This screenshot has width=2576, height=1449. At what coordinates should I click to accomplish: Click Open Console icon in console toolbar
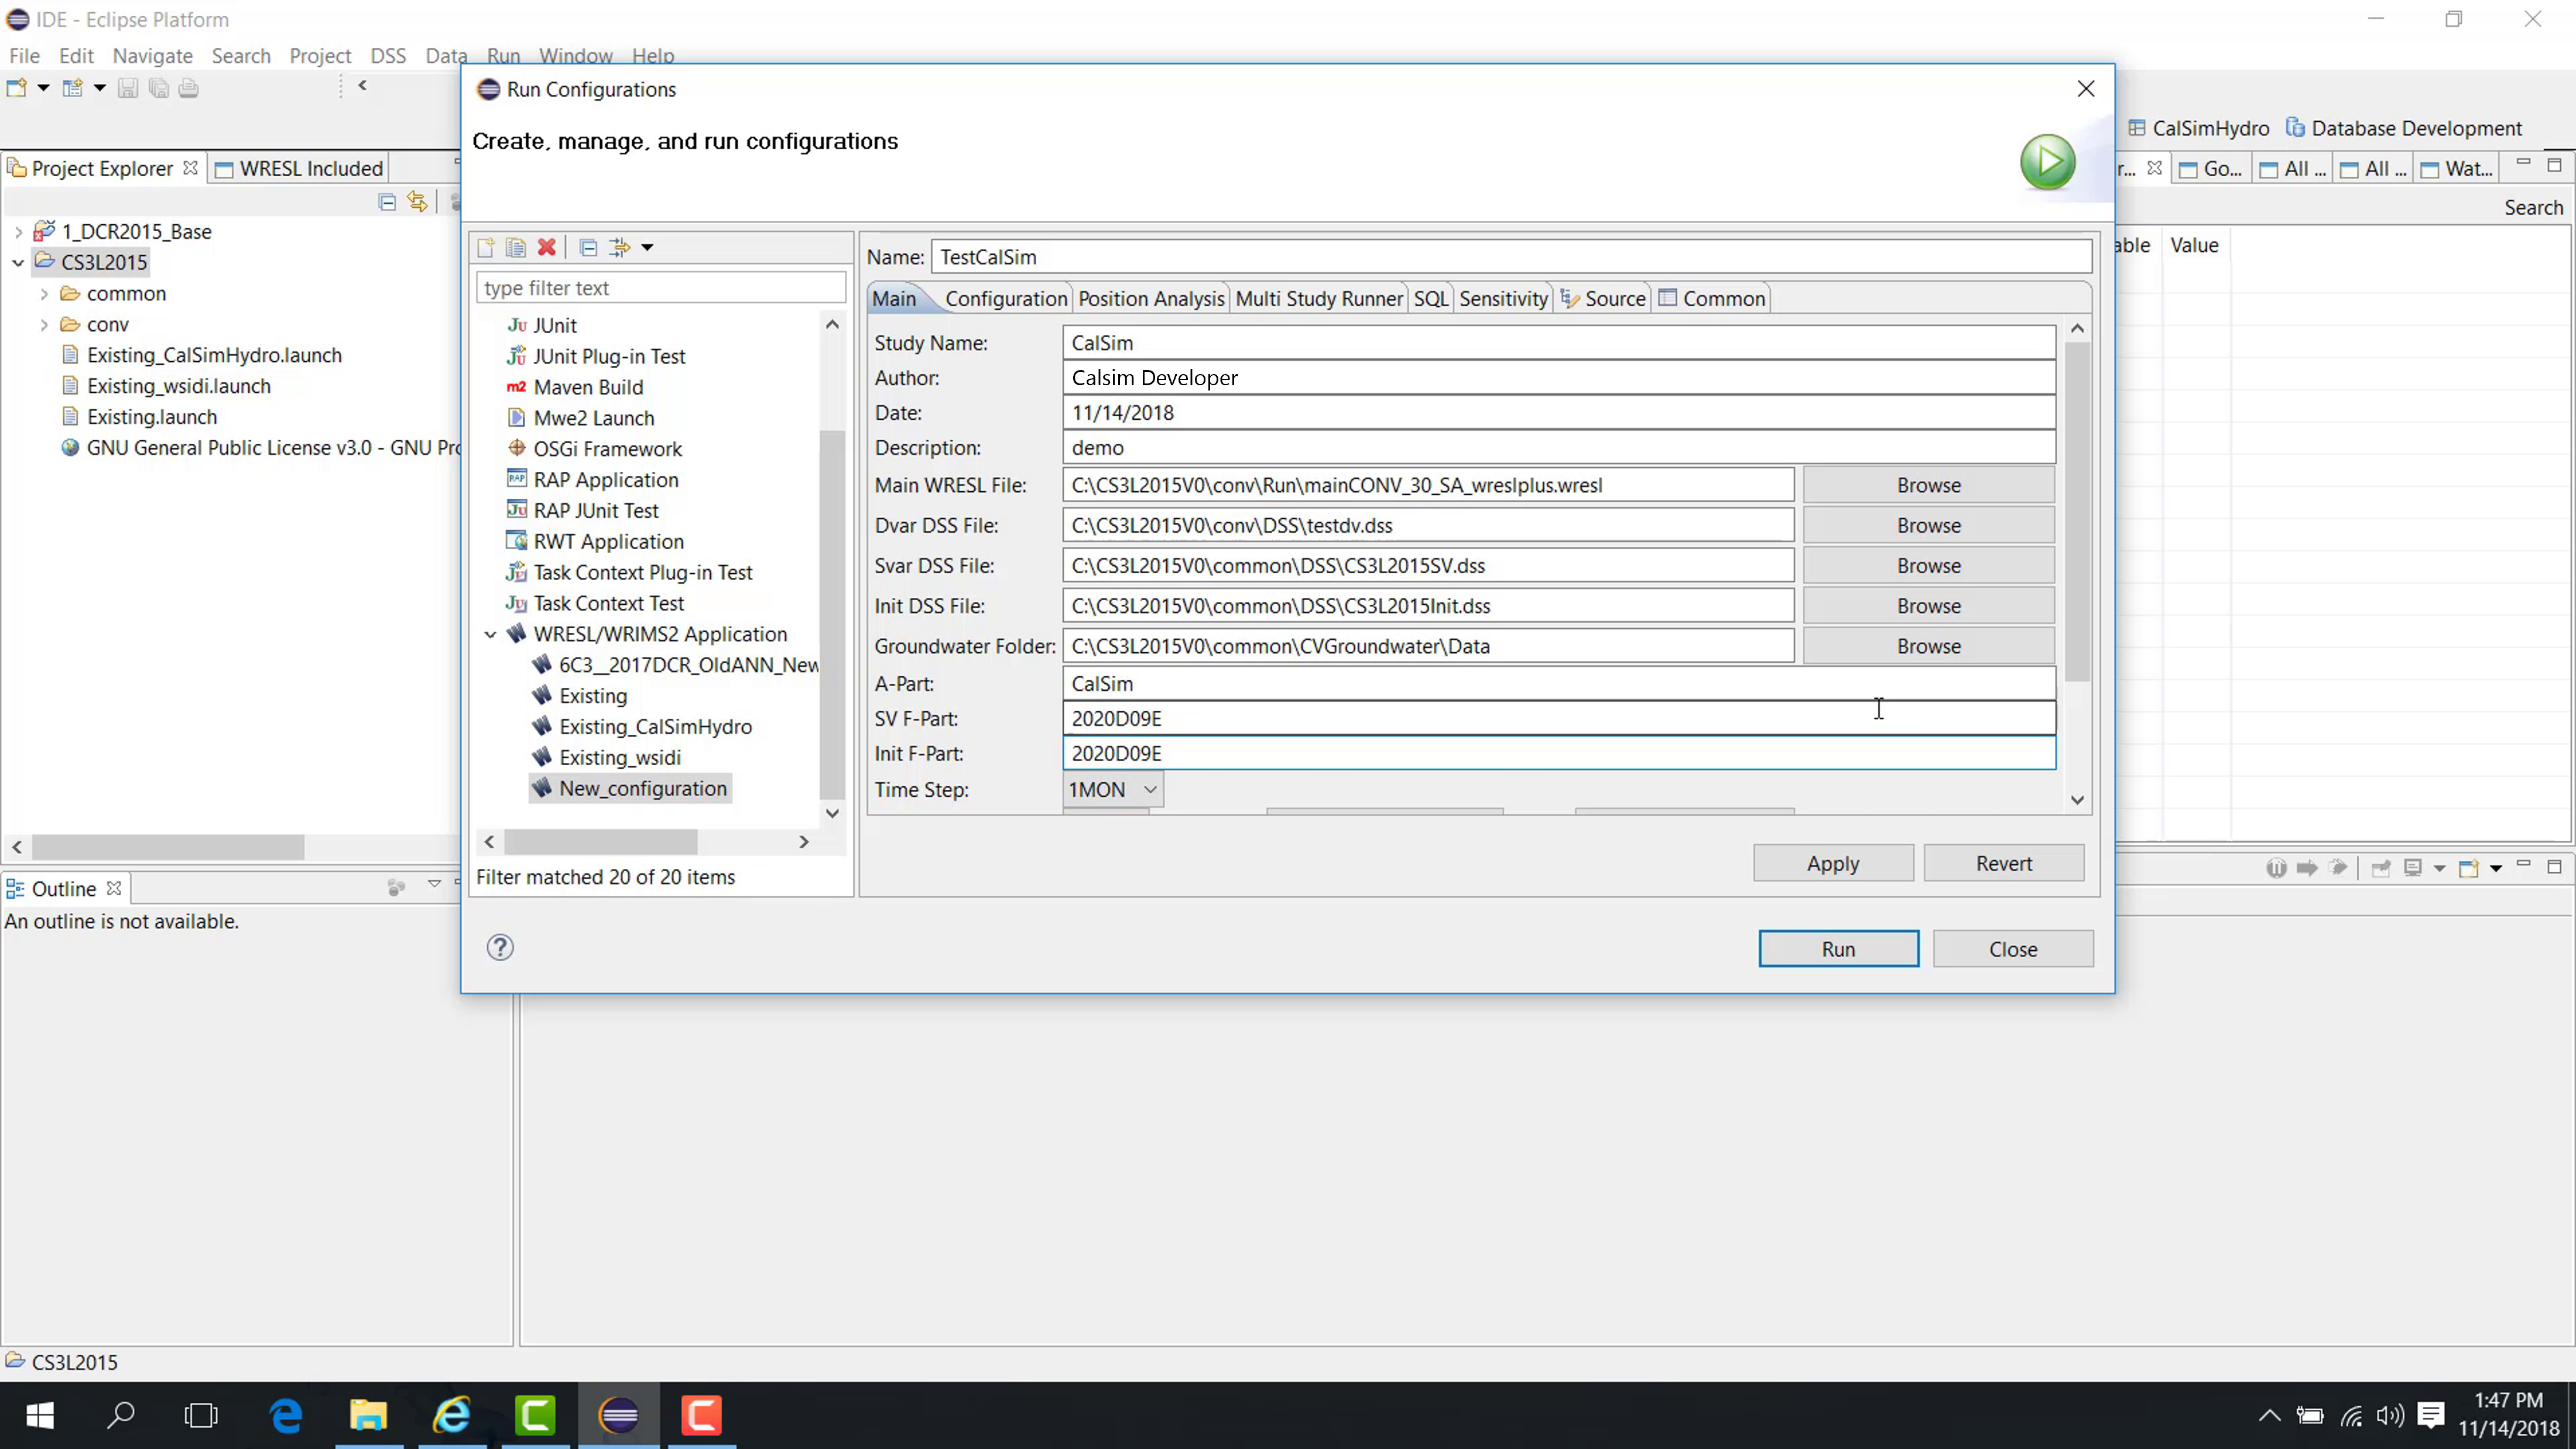[x=2468, y=868]
